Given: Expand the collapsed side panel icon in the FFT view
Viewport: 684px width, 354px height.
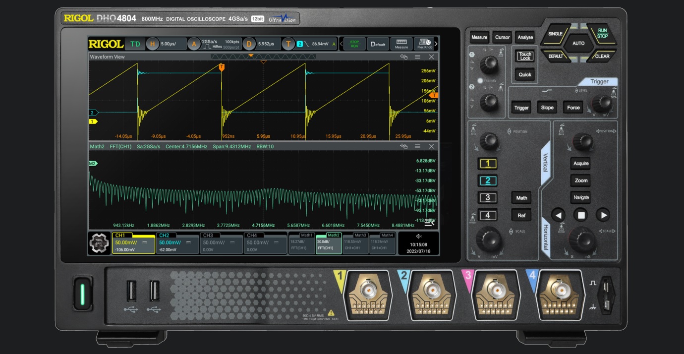Looking at the screenshot, I should pos(429,223).
